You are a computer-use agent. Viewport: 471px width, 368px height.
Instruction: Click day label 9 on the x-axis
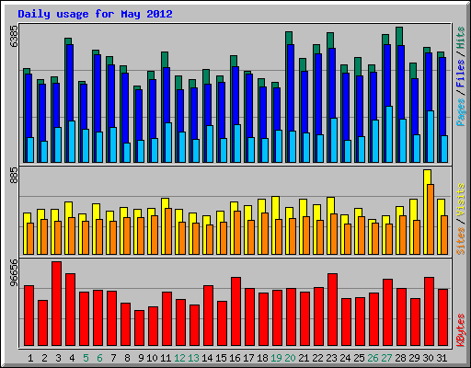(141, 358)
